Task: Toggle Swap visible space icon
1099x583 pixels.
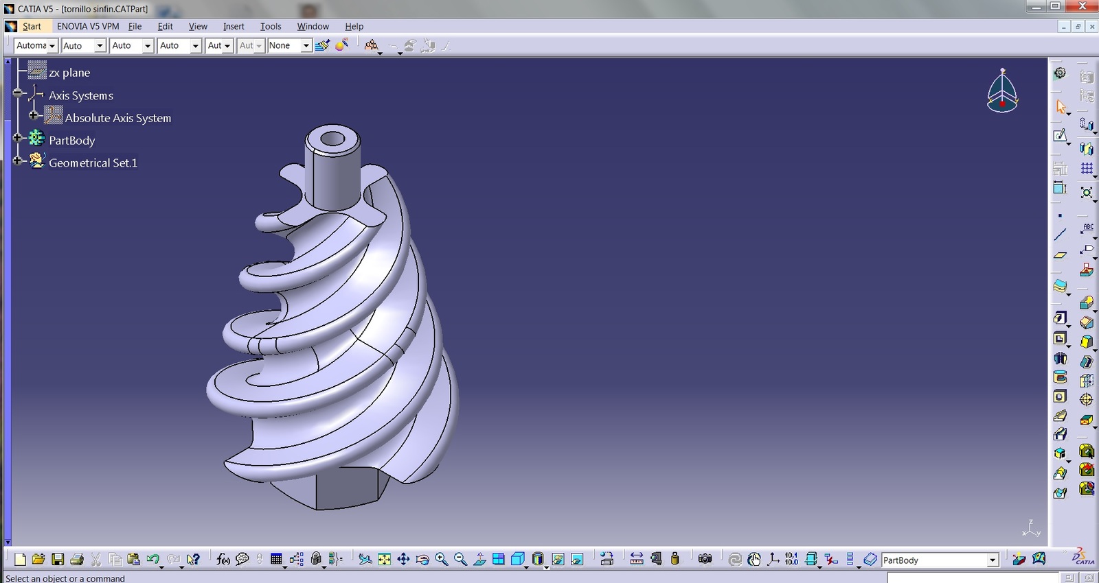Action: point(577,560)
